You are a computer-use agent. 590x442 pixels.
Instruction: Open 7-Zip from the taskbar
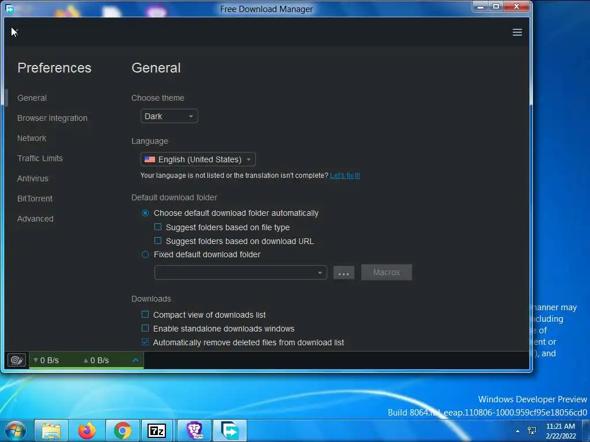tap(157, 430)
